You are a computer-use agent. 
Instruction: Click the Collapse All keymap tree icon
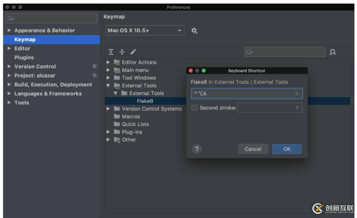[122, 52]
